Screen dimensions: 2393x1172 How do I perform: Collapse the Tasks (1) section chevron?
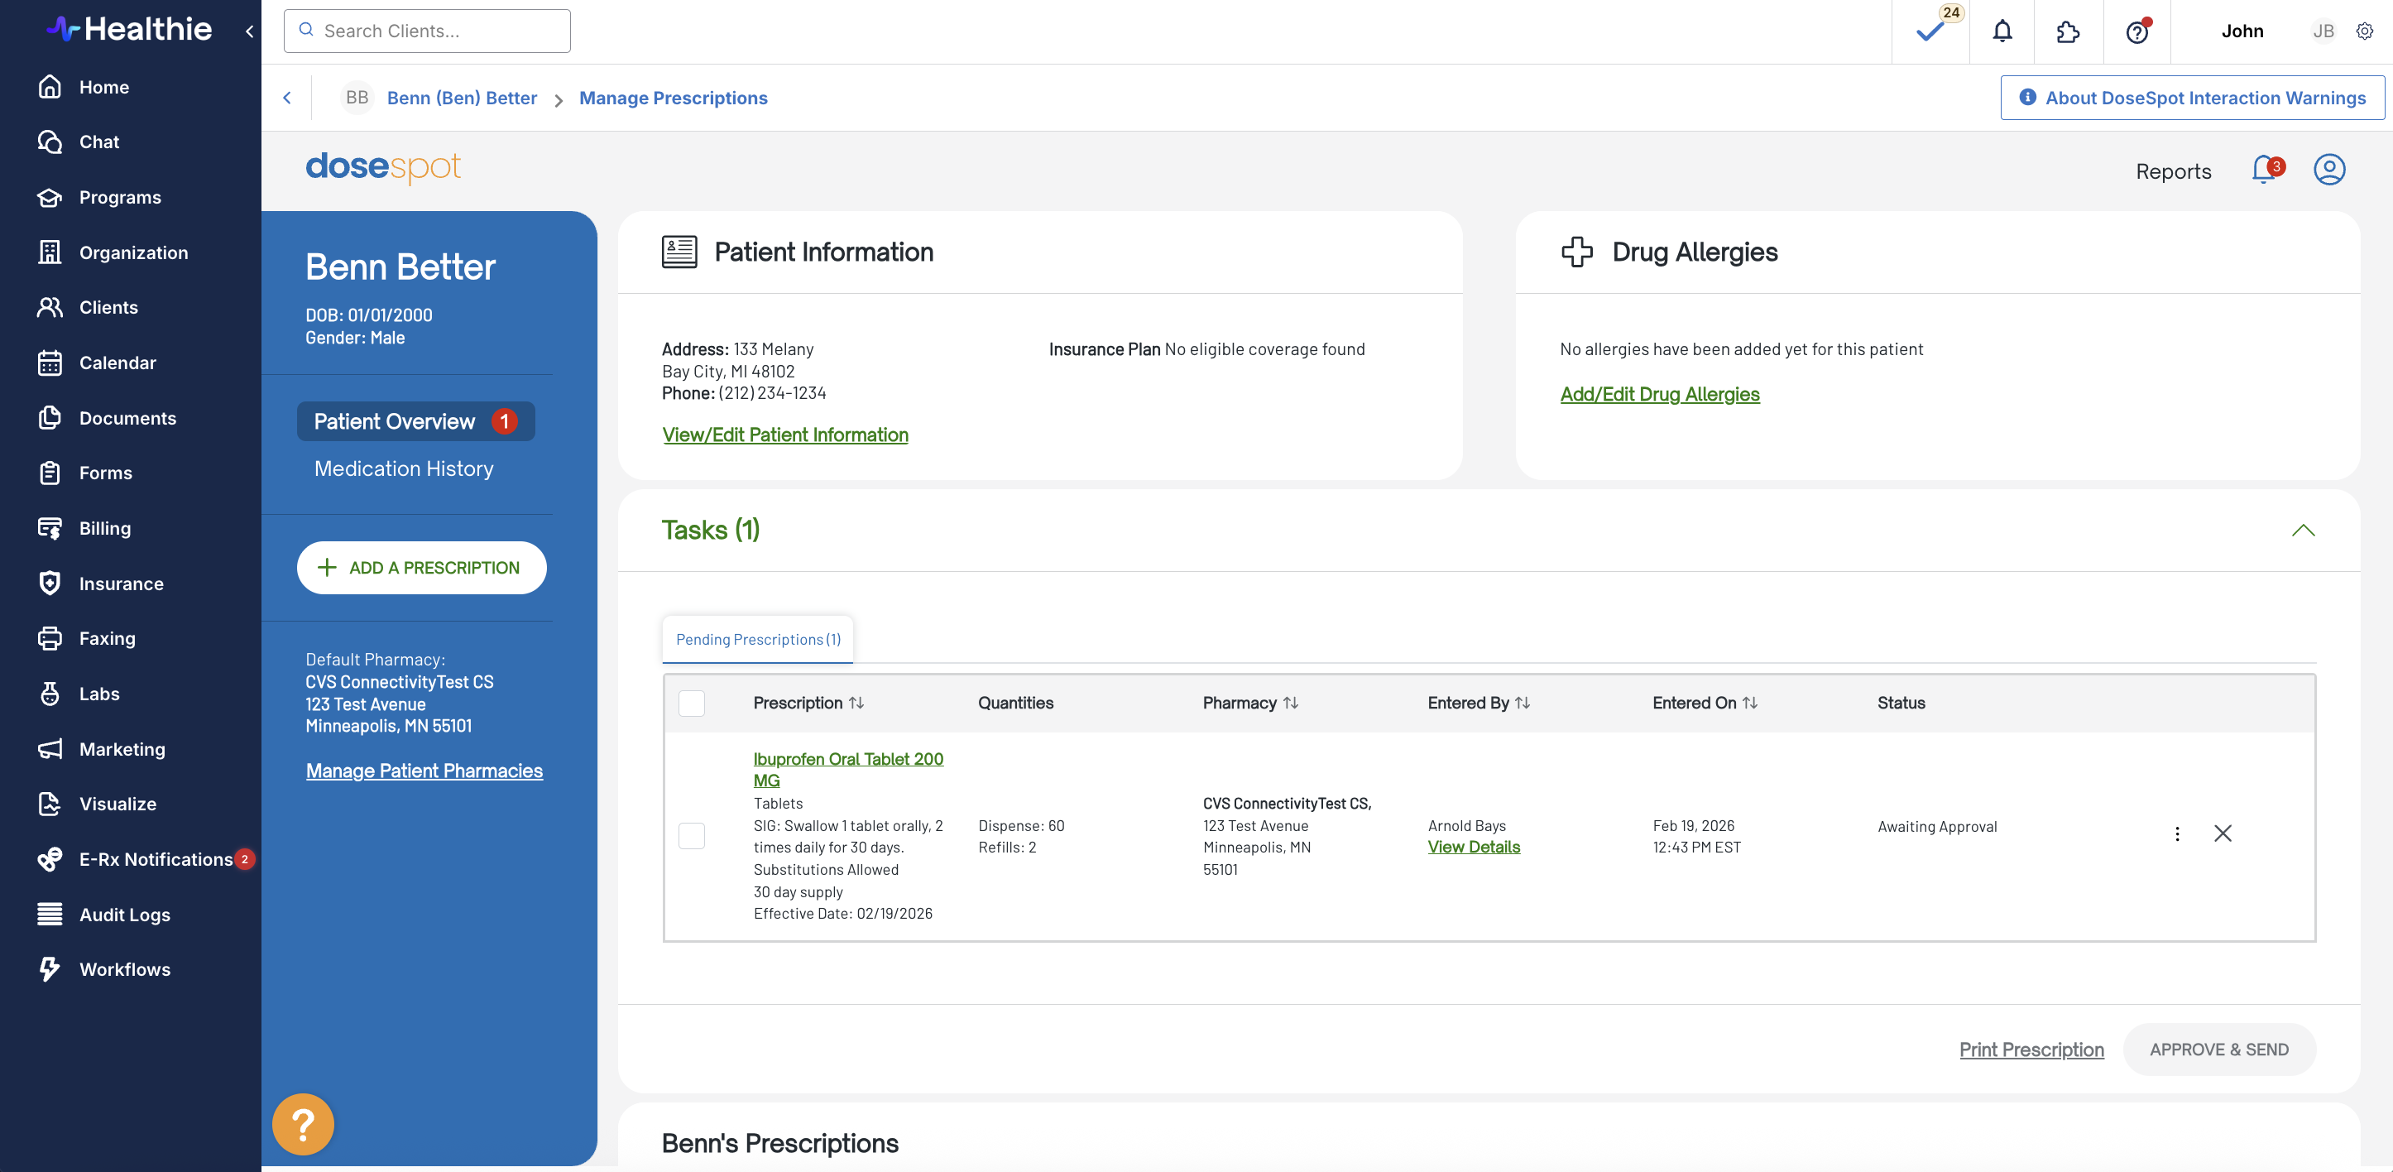pos(2303,531)
